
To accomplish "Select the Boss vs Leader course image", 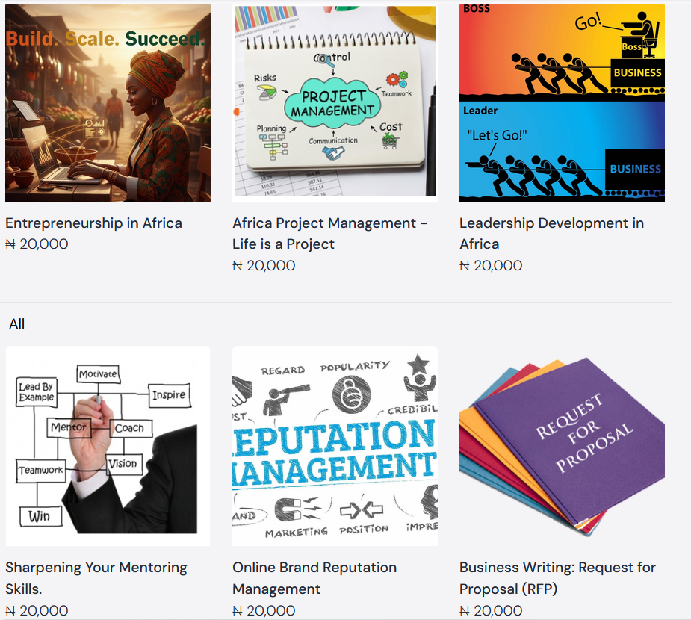I will pyautogui.click(x=562, y=102).
